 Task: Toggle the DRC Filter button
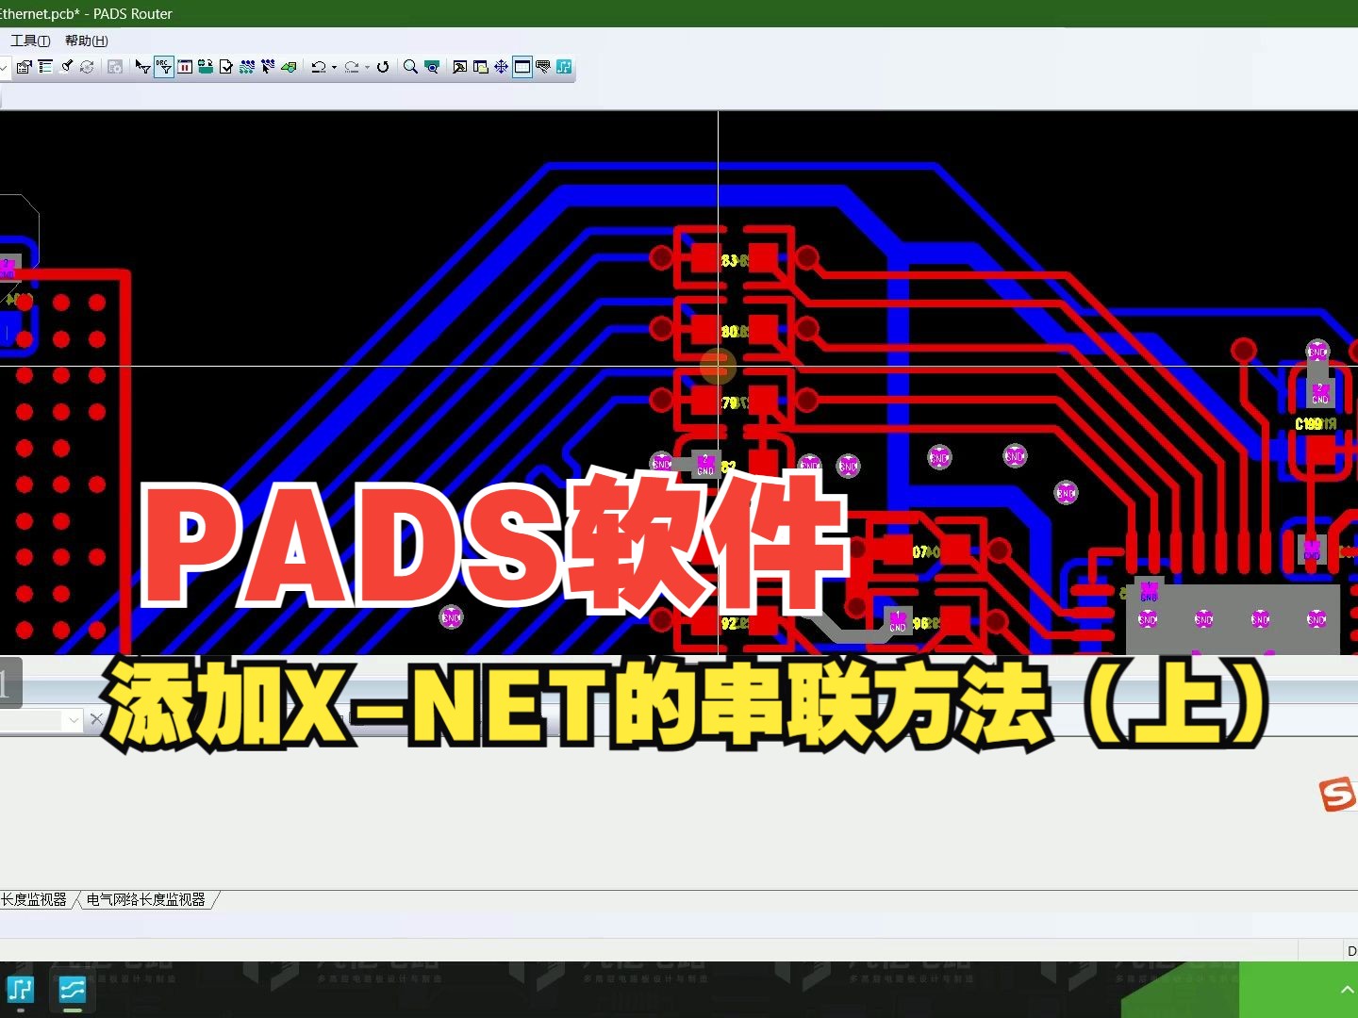164,67
